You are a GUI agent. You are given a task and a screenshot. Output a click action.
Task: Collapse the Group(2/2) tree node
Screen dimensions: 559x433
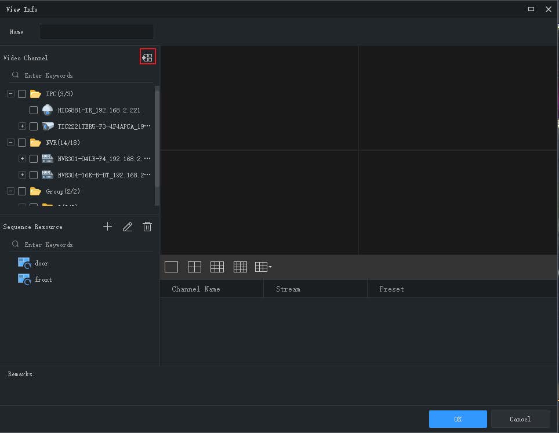10,191
